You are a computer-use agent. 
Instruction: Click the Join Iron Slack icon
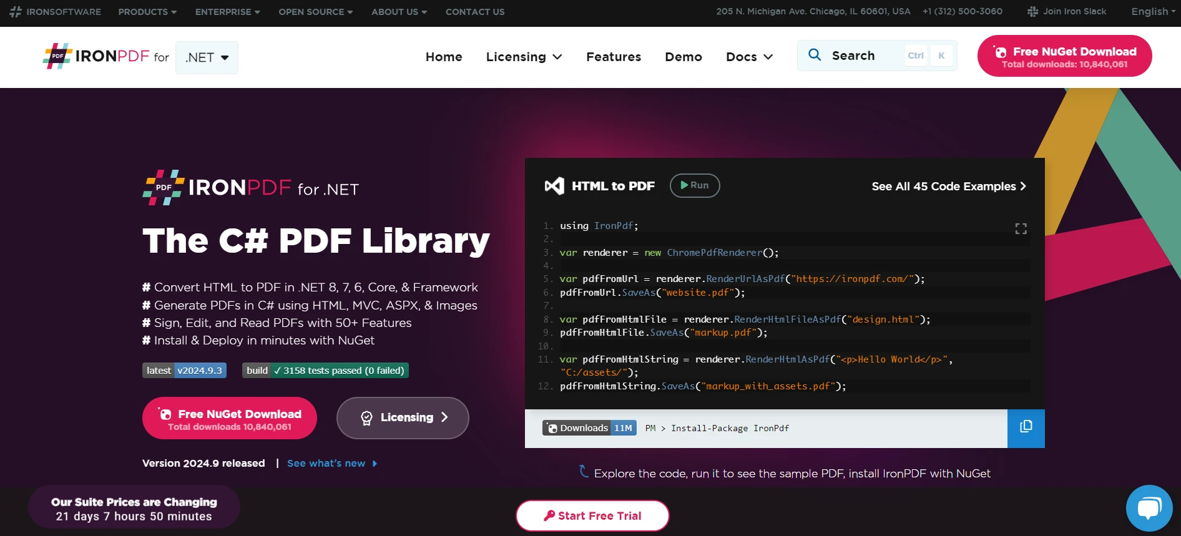[x=1032, y=12]
